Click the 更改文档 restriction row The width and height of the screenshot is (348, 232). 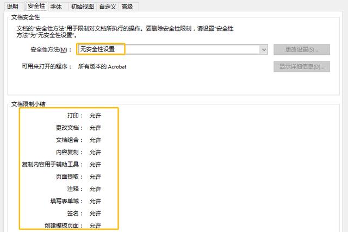click(78, 128)
